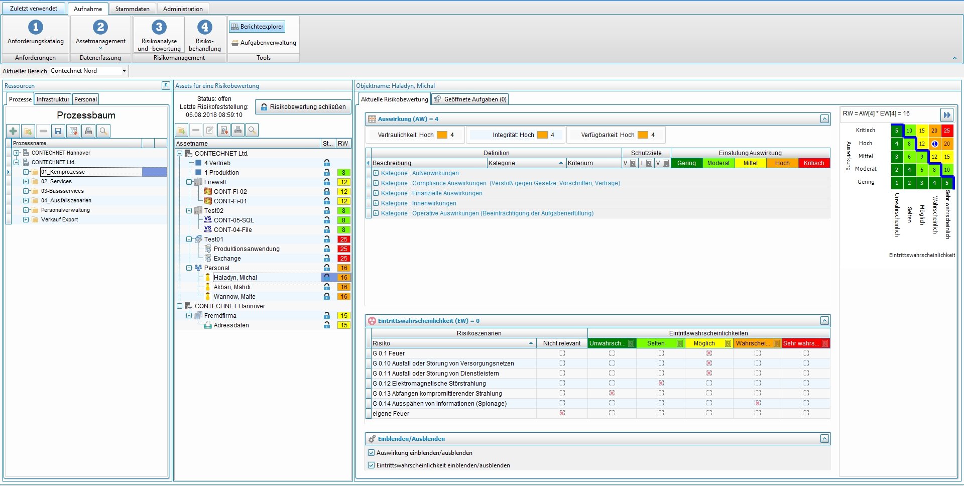Click the print icon in the Assets toolbar
Image resolution: width=964 pixels, height=486 pixels.
click(x=238, y=131)
